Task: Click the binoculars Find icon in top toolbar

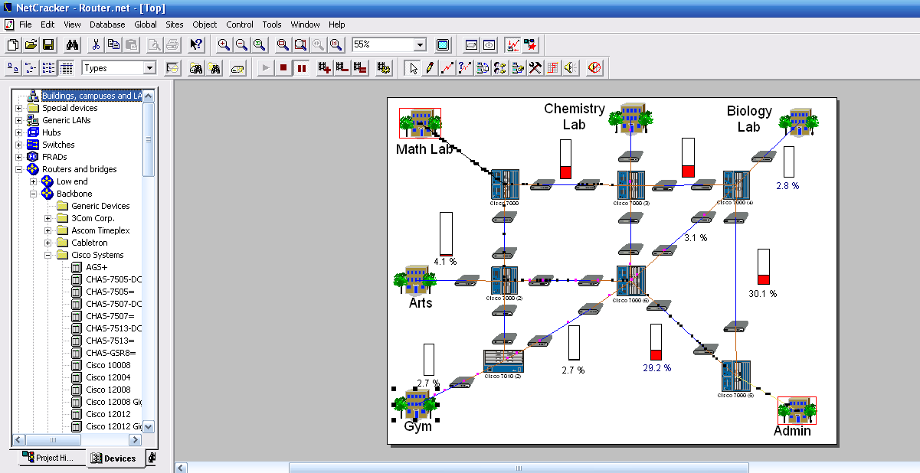Action: pos(73,45)
